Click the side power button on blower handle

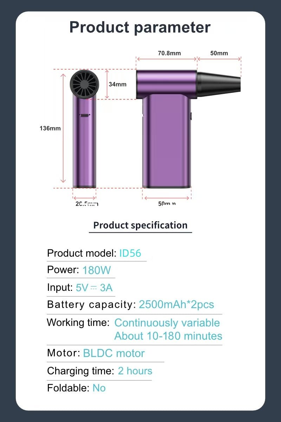(x=191, y=116)
